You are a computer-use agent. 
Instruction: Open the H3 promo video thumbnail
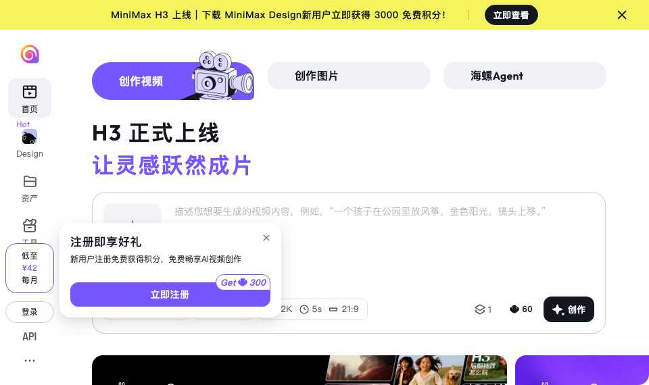(x=299, y=370)
